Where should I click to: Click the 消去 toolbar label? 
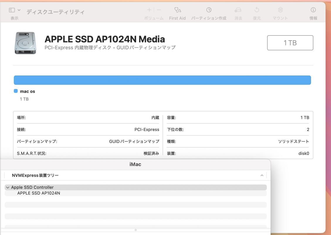tap(238, 18)
